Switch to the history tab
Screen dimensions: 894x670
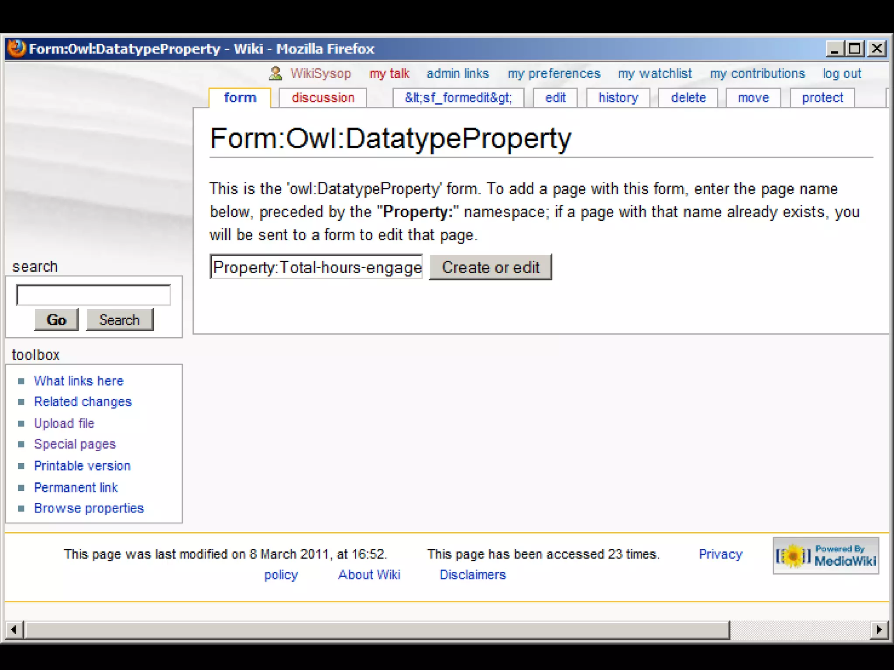click(x=618, y=98)
